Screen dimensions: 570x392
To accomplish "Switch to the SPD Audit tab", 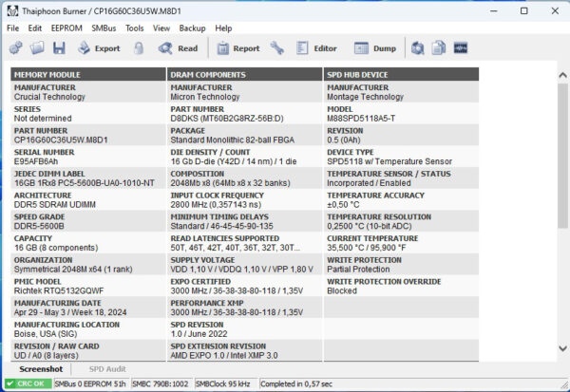I will [x=107, y=369].
